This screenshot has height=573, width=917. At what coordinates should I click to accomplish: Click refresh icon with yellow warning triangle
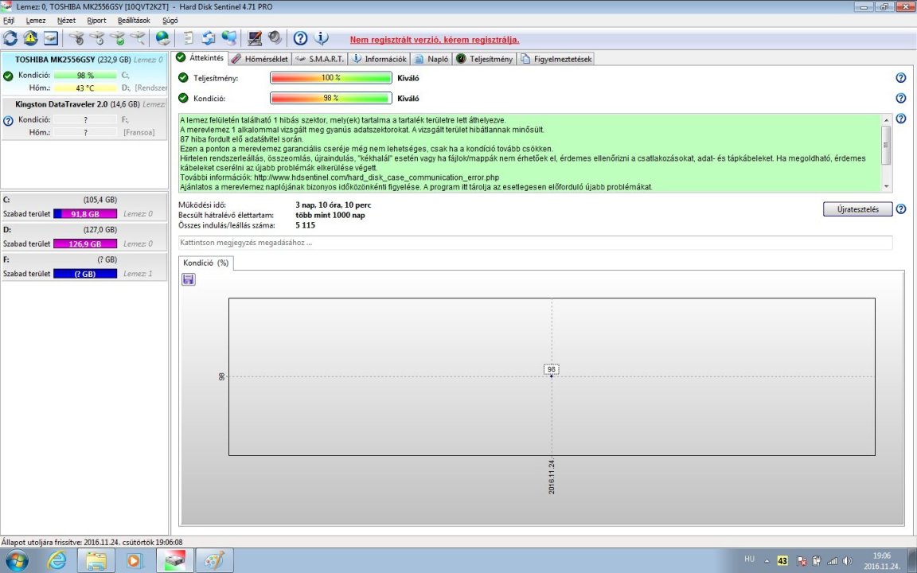[30, 38]
